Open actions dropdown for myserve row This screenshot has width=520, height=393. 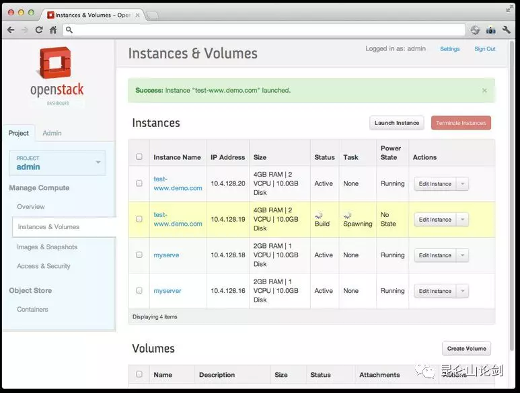coord(463,255)
